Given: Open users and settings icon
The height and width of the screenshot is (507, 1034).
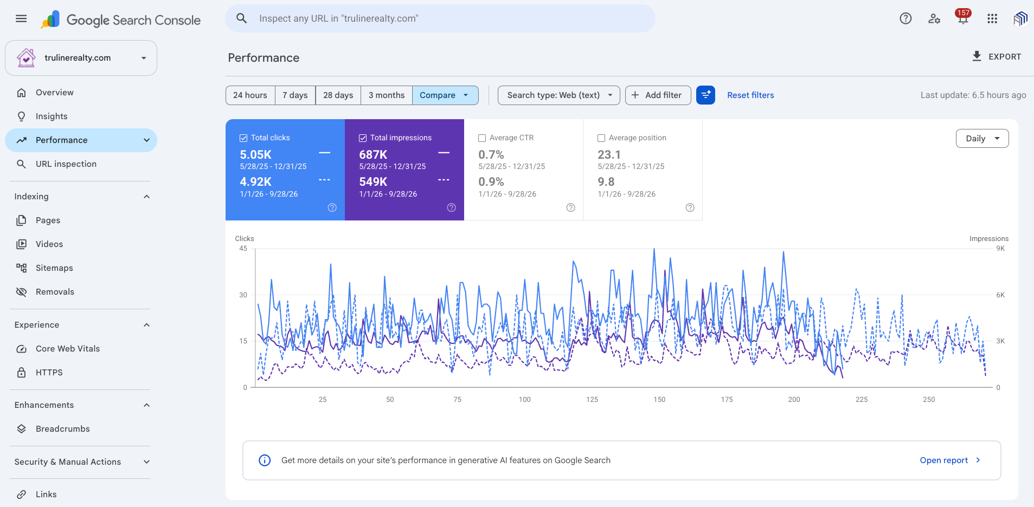Looking at the screenshot, I should 934,18.
